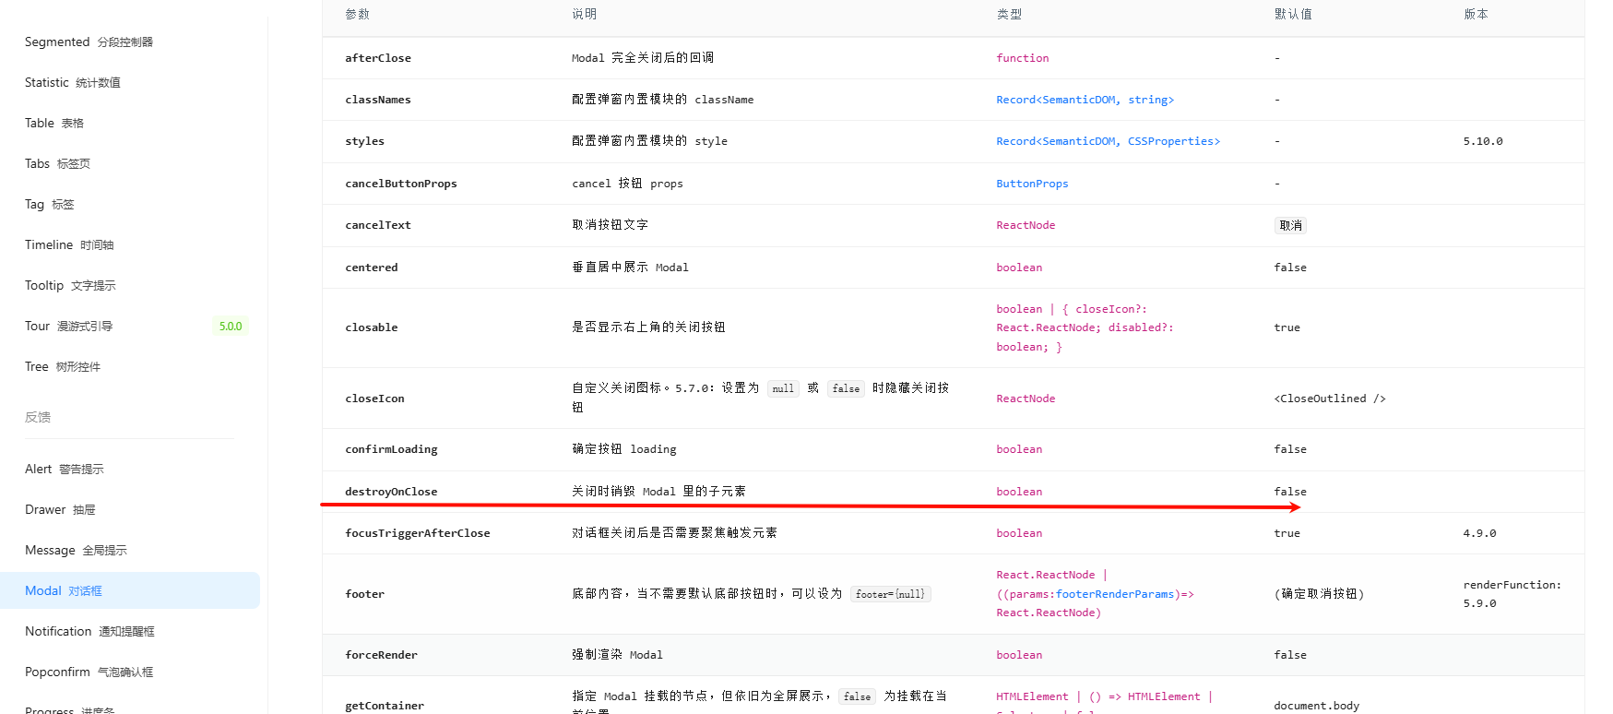Viewport: 1613px width, 714px height.
Task: Open the Tour component page
Action: pyautogui.click(x=68, y=327)
